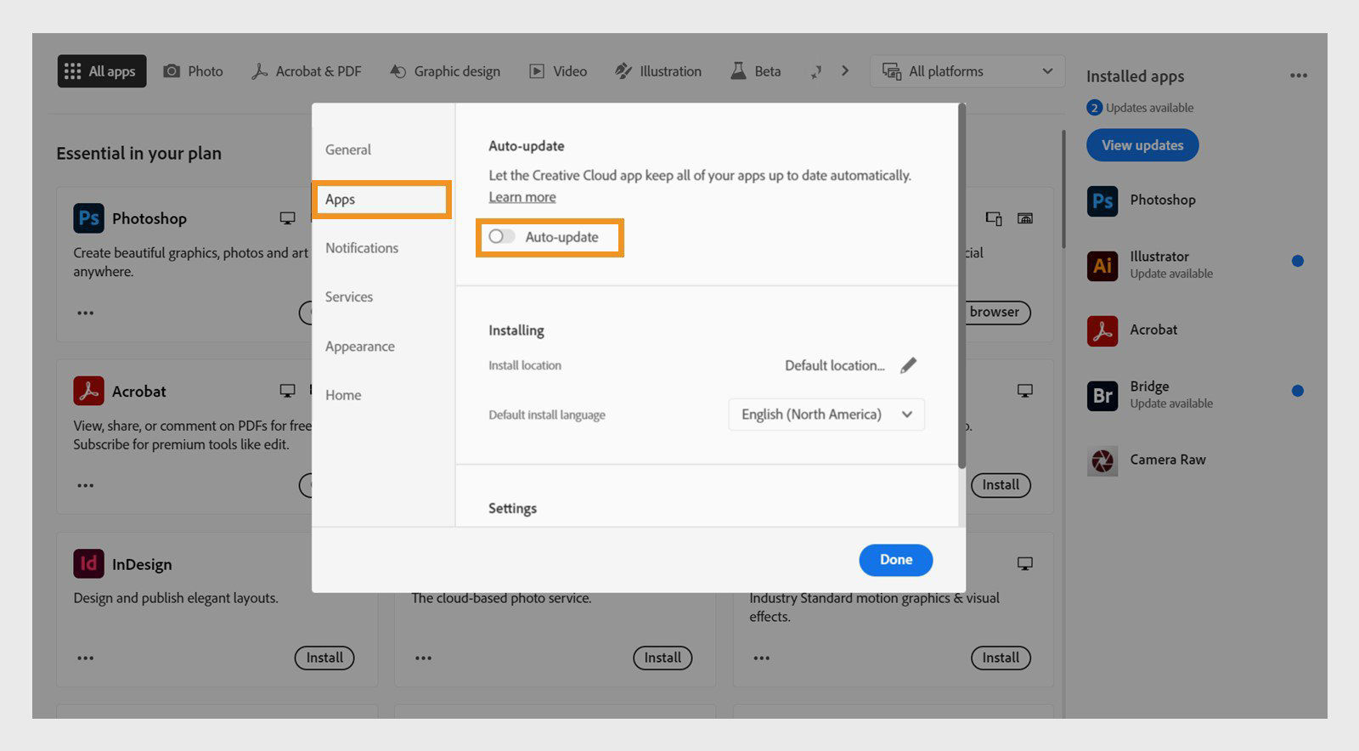Click the updates available count badge

(1094, 108)
